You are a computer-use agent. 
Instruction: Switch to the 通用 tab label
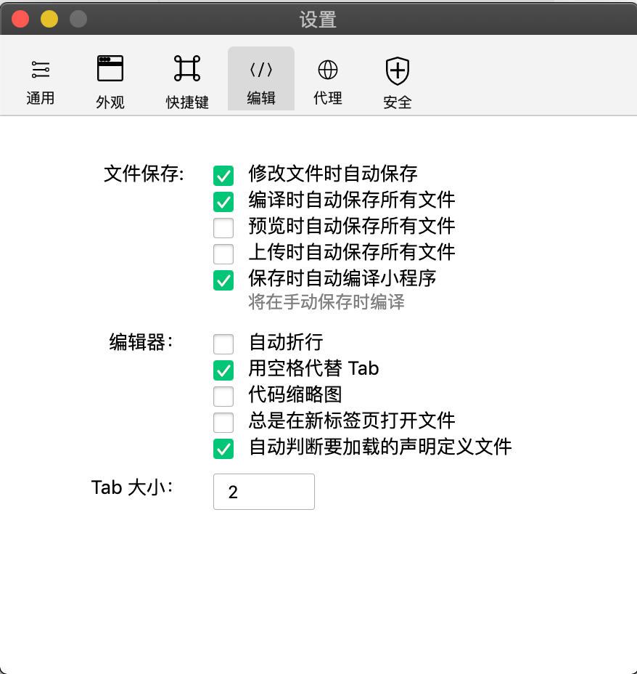[x=41, y=98]
